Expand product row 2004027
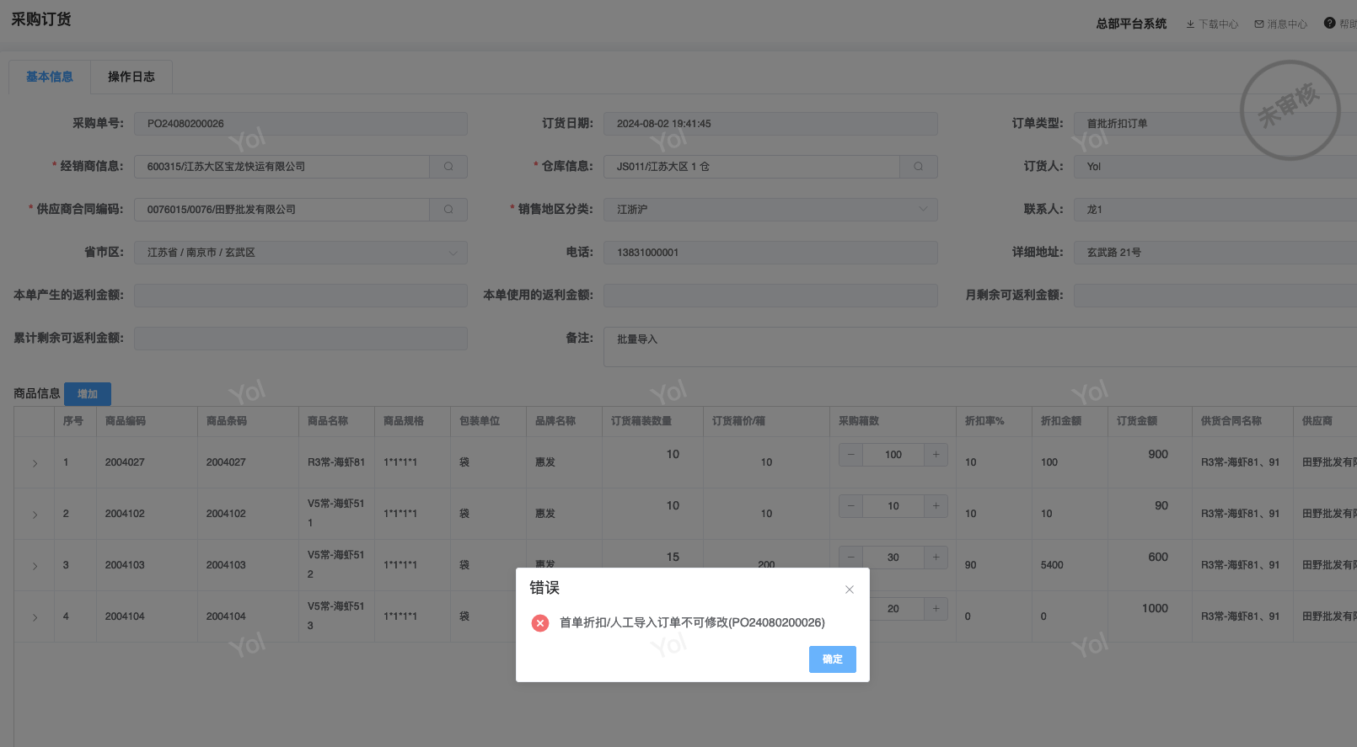1357x747 pixels. (35, 463)
